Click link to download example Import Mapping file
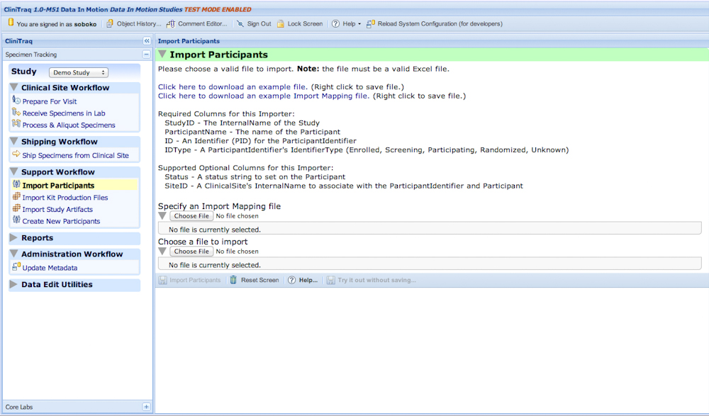709x416 pixels. point(263,96)
